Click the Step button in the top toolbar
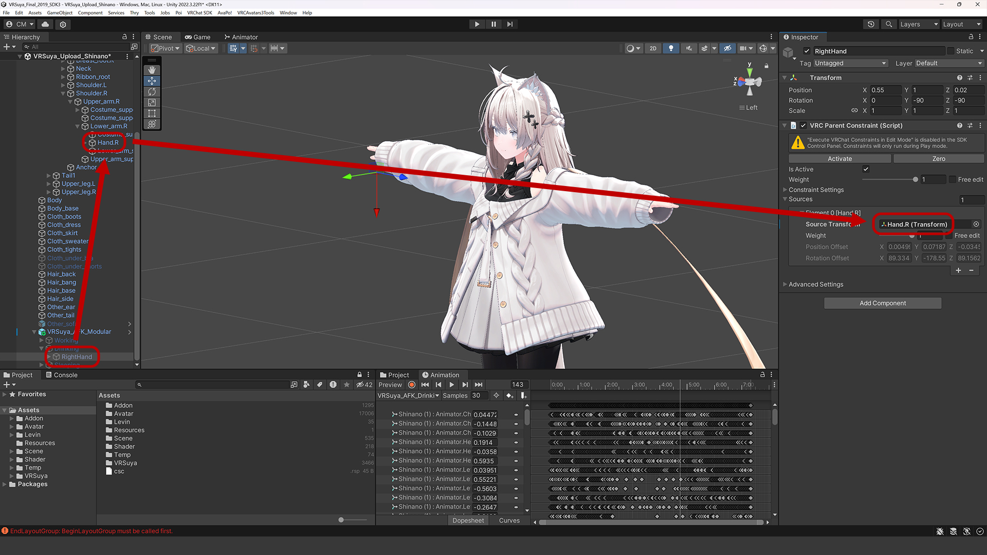 pos(510,24)
